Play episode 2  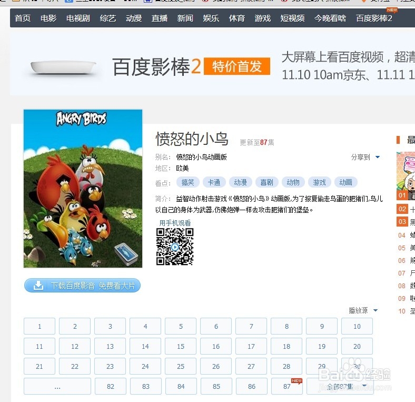point(75,326)
